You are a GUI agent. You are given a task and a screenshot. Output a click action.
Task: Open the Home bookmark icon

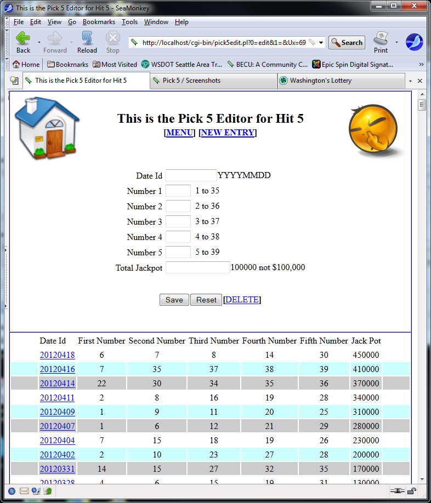coord(26,65)
